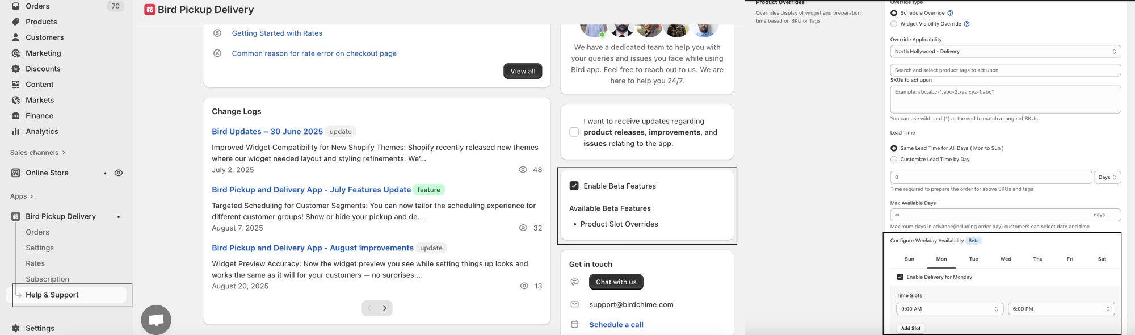Click the help icon next to Schedule Override
This screenshot has width=1135, height=335.
[x=951, y=13]
